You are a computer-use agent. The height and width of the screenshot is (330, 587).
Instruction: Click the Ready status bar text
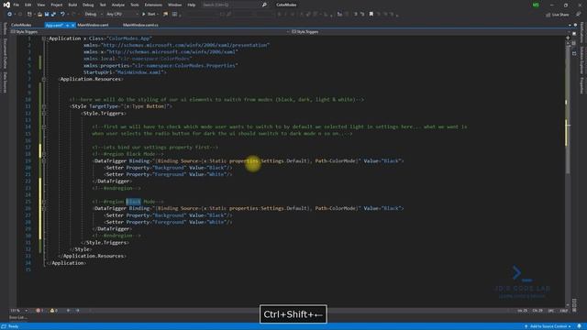[13, 326]
